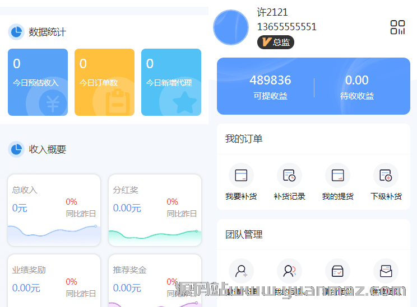Click the pie chart icon beside 收入概要
This screenshot has height=307, width=417.
16,149
